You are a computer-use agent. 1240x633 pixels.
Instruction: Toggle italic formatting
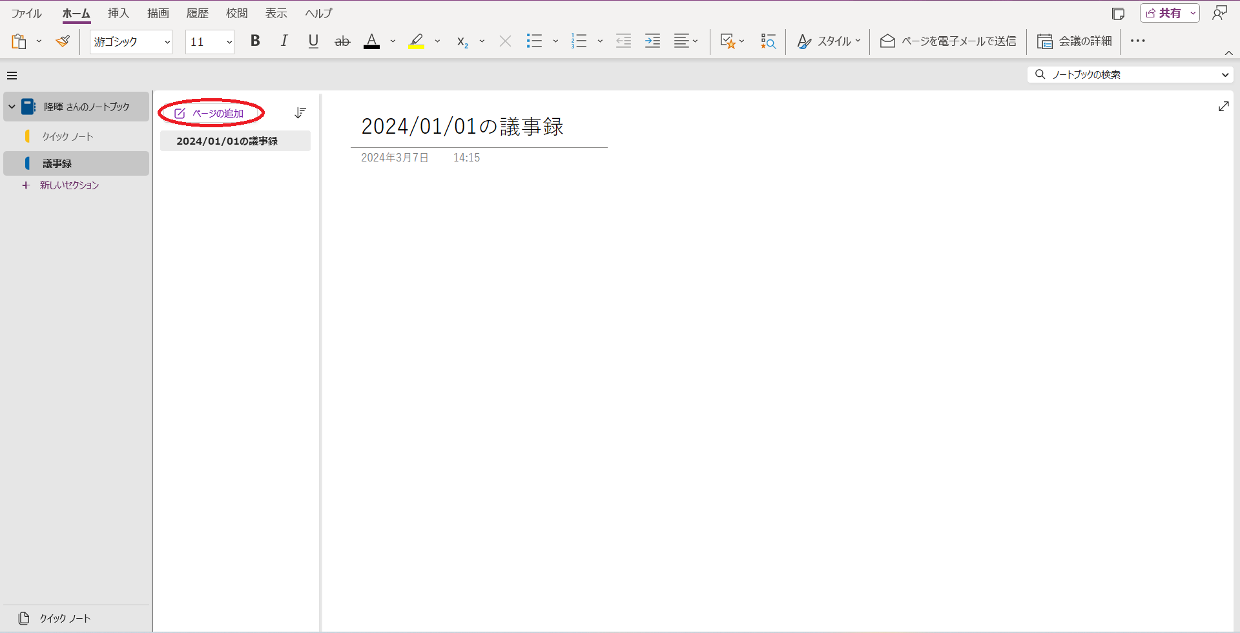pyautogui.click(x=284, y=41)
